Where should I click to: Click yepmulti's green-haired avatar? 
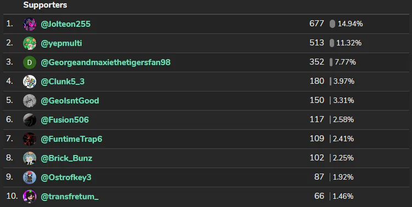click(x=30, y=43)
